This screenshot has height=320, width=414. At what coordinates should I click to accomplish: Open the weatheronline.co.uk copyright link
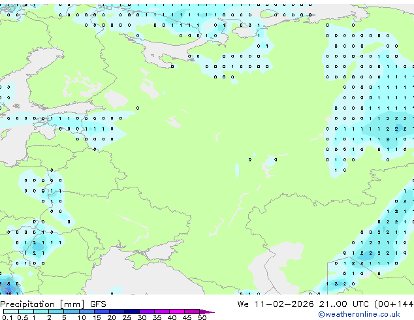point(359,314)
